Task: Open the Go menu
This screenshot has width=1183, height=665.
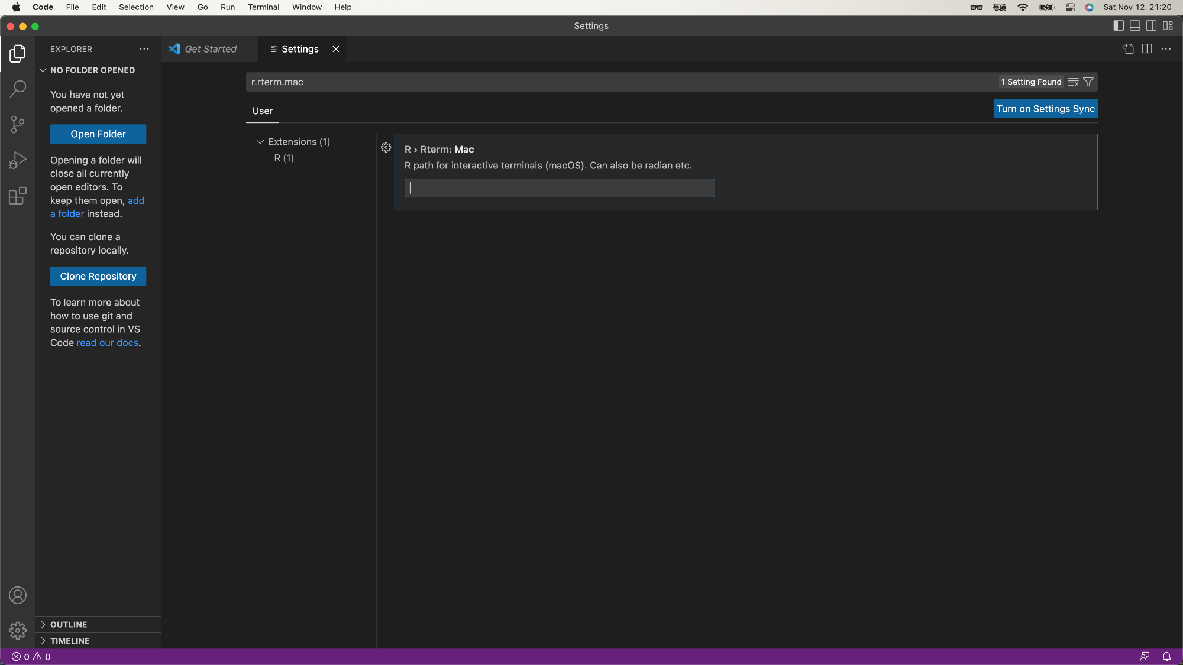Action: click(202, 7)
